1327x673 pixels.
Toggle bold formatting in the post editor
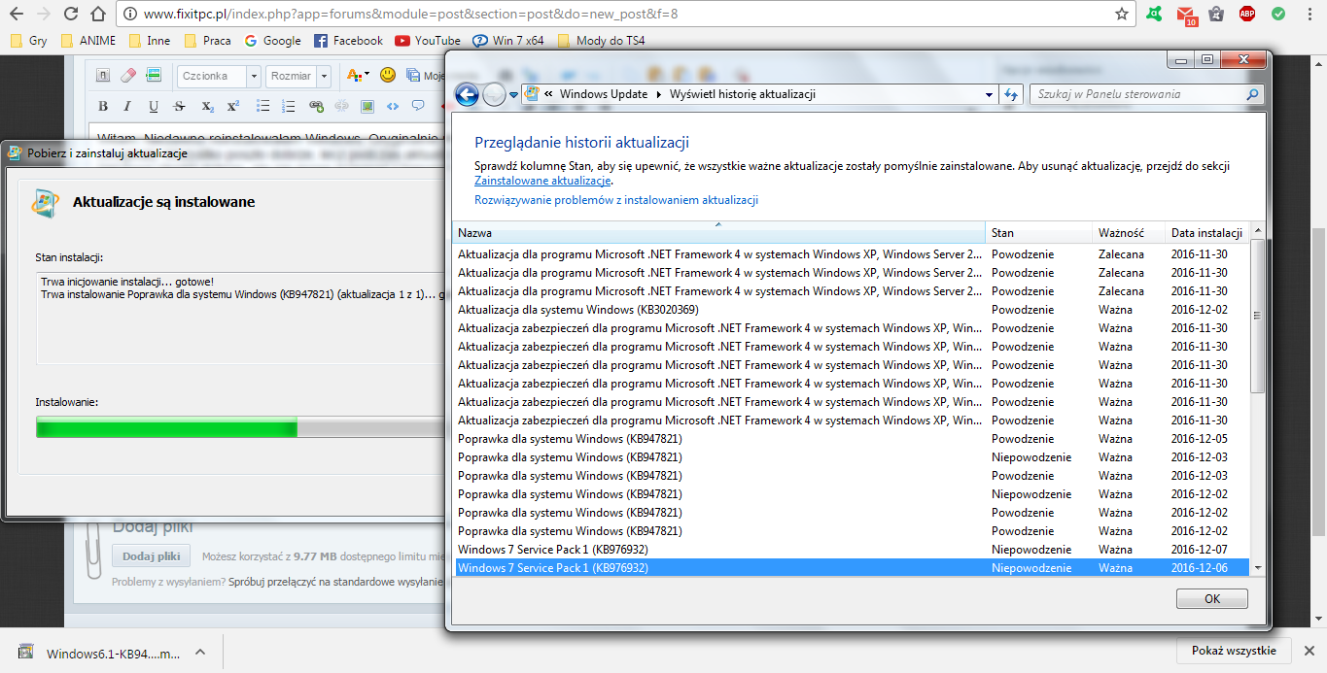pyautogui.click(x=104, y=106)
